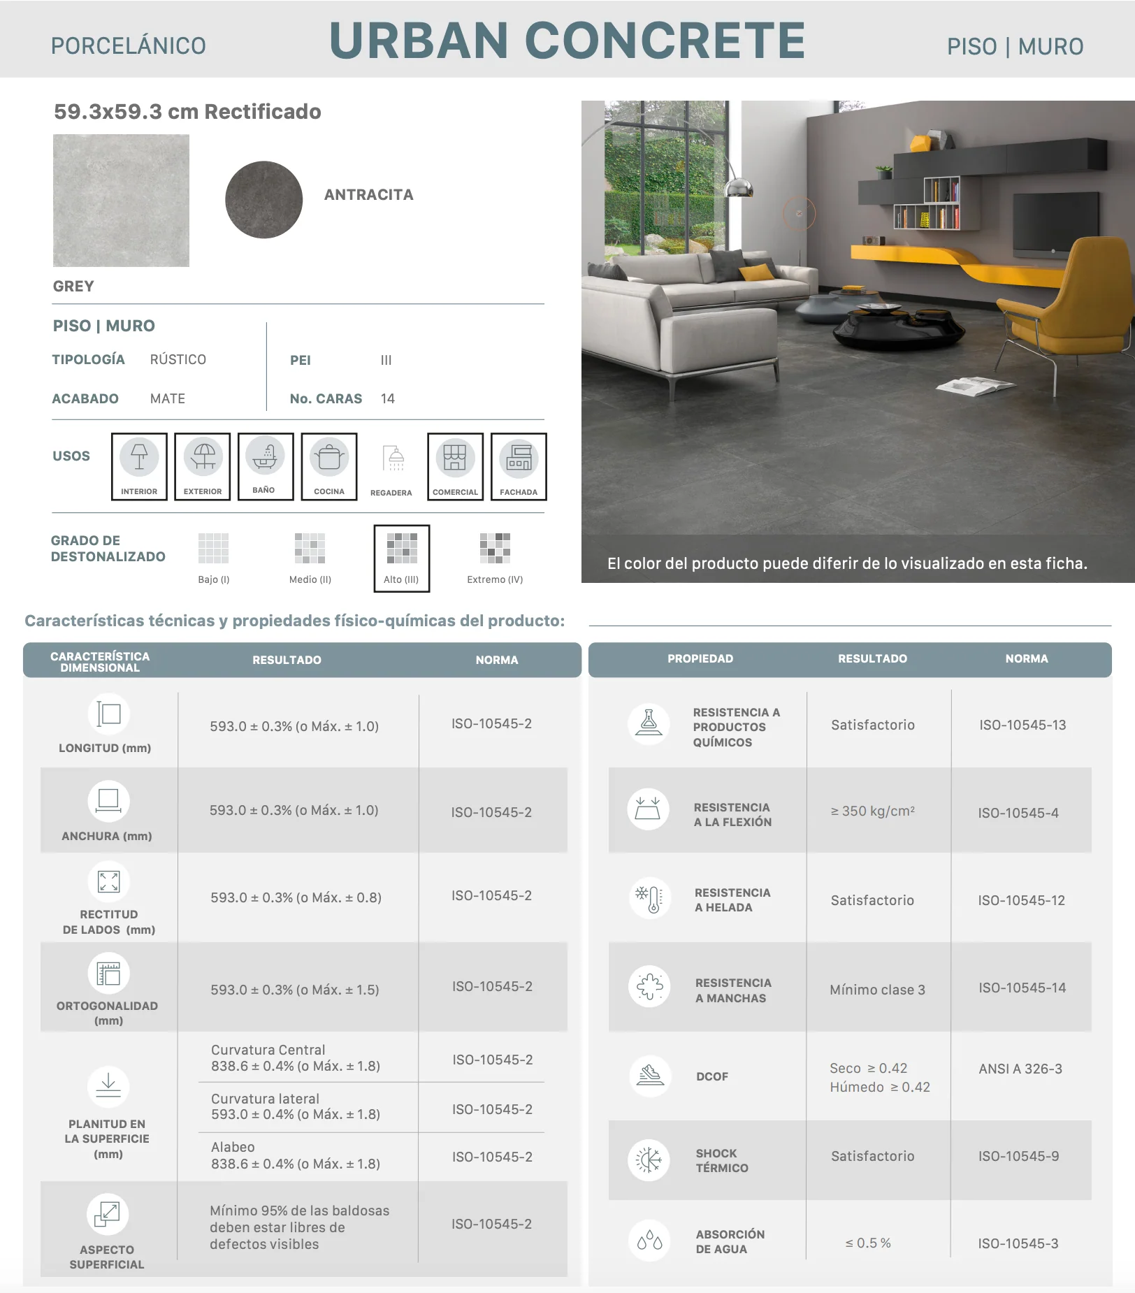Screen dimensions: 1135x1293
Task: Click the Antracita round color swatch
Action: pyautogui.click(x=264, y=200)
